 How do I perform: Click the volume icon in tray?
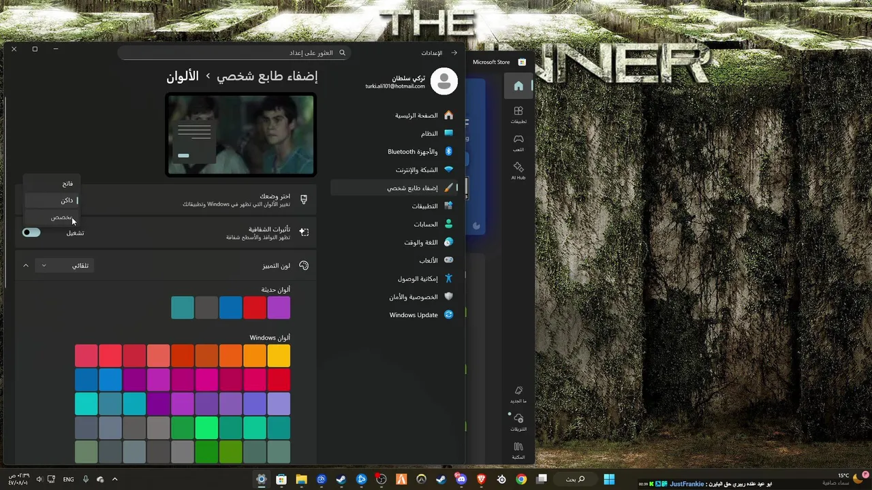[39, 479]
